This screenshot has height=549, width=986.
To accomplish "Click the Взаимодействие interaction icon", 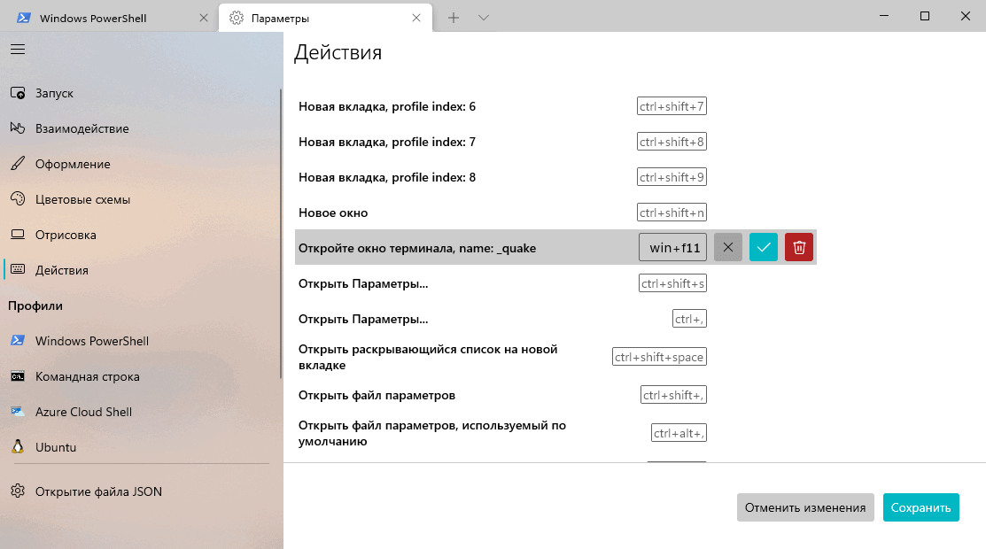I will click(x=18, y=128).
